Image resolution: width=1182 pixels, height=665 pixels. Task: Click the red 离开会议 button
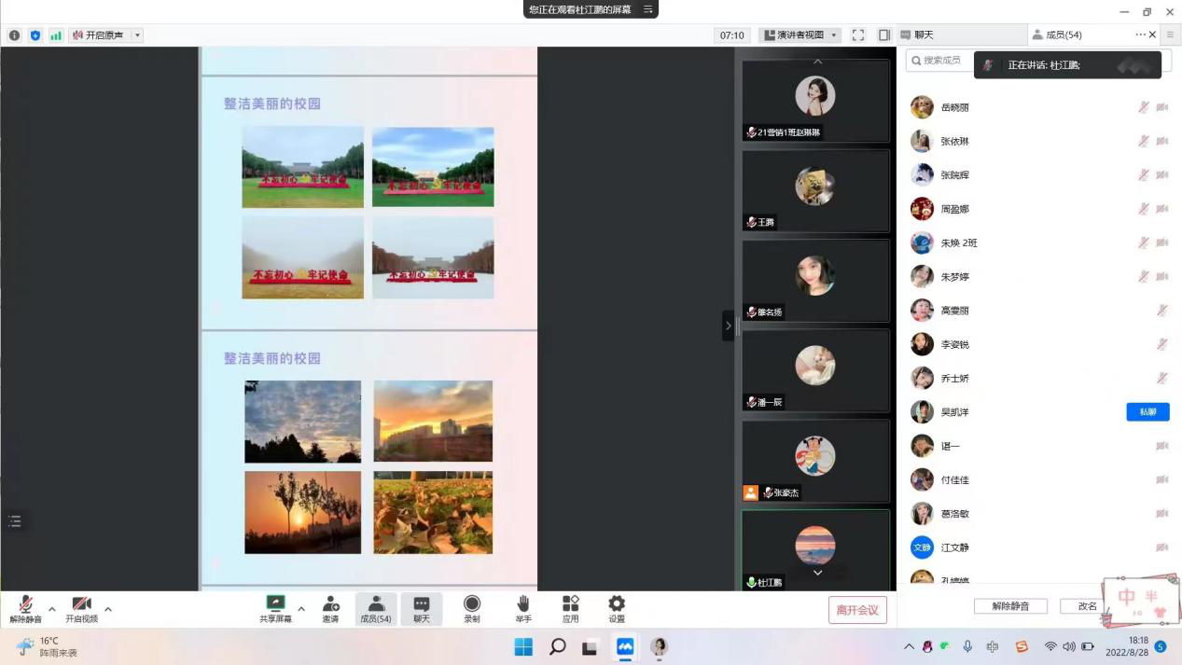point(856,610)
